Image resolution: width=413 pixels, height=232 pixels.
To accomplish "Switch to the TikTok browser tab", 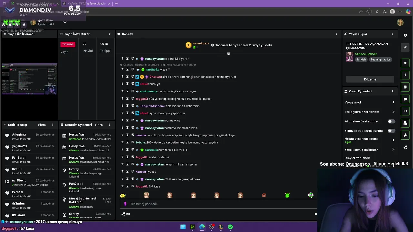I will [86, 4].
